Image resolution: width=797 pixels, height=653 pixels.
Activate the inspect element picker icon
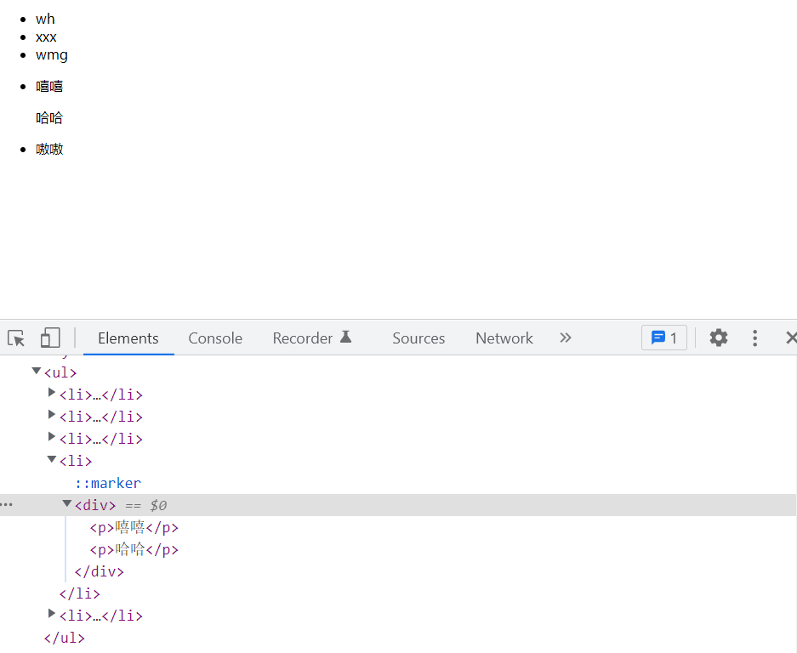[x=16, y=338]
